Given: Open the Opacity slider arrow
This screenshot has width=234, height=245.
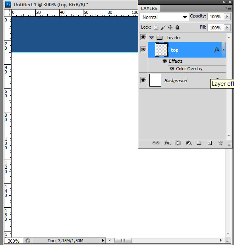Looking at the screenshot, I should (227, 17).
